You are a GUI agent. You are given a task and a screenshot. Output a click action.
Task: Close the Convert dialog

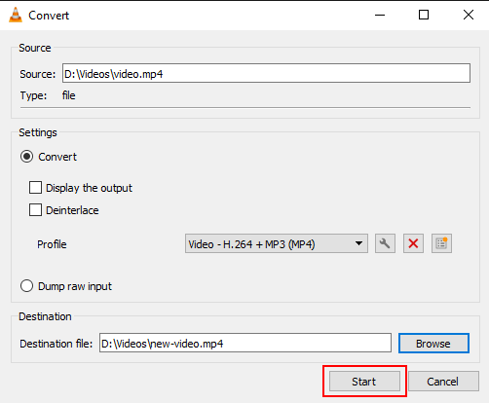point(469,15)
